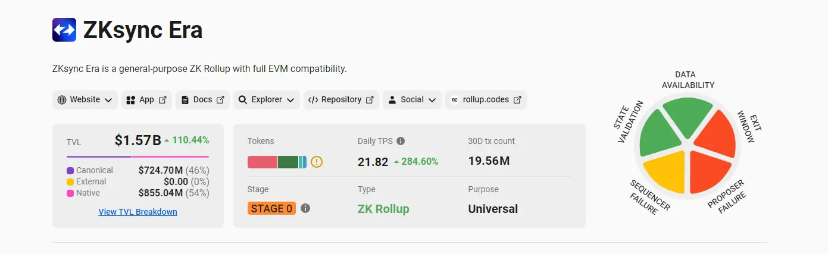The width and height of the screenshot is (828, 254).
Task: Click the TVL green up-arrow indicator
Action: coord(167,140)
